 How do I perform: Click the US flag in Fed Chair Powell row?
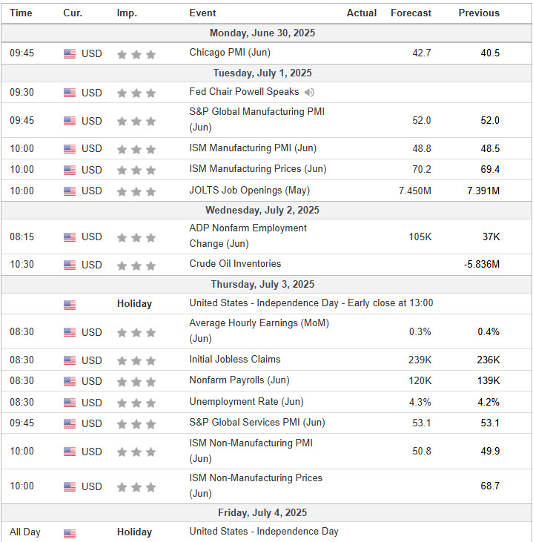(x=70, y=93)
